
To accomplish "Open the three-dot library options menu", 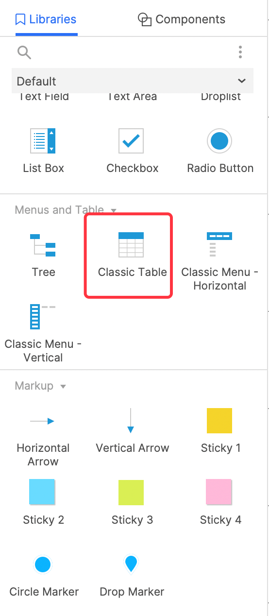I will pyautogui.click(x=240, y=52).
